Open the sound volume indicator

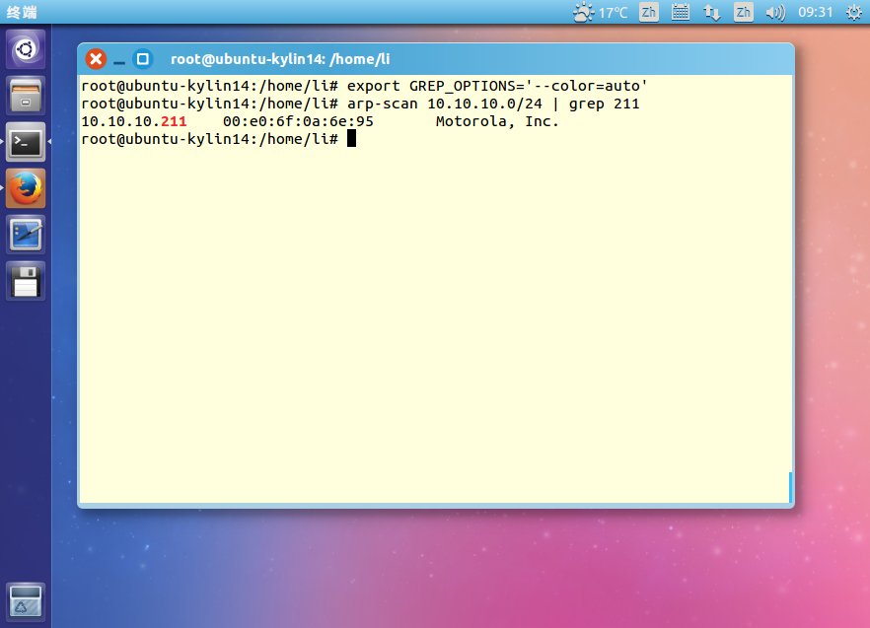[775, 12]
